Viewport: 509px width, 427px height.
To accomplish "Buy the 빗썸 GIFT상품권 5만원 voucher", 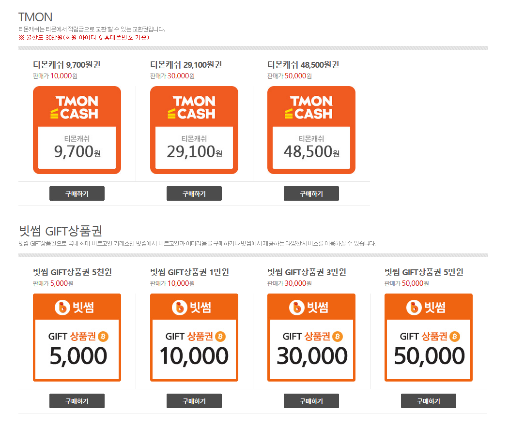I will [x=429, y=401].
